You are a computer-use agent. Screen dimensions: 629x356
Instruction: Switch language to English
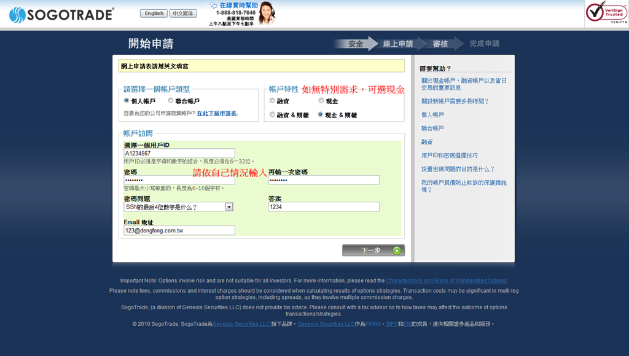click(154, 14)
